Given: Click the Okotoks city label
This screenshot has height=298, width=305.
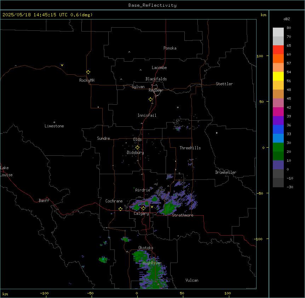Looking at the screenshot, I should pos(146,248).
